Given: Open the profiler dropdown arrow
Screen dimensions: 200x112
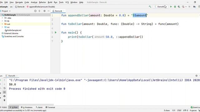Looking at the screenshot, I should [x=186, y=7].
